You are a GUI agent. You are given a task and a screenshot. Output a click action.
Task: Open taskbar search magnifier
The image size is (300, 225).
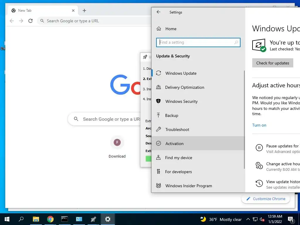(x=21, y=219)
